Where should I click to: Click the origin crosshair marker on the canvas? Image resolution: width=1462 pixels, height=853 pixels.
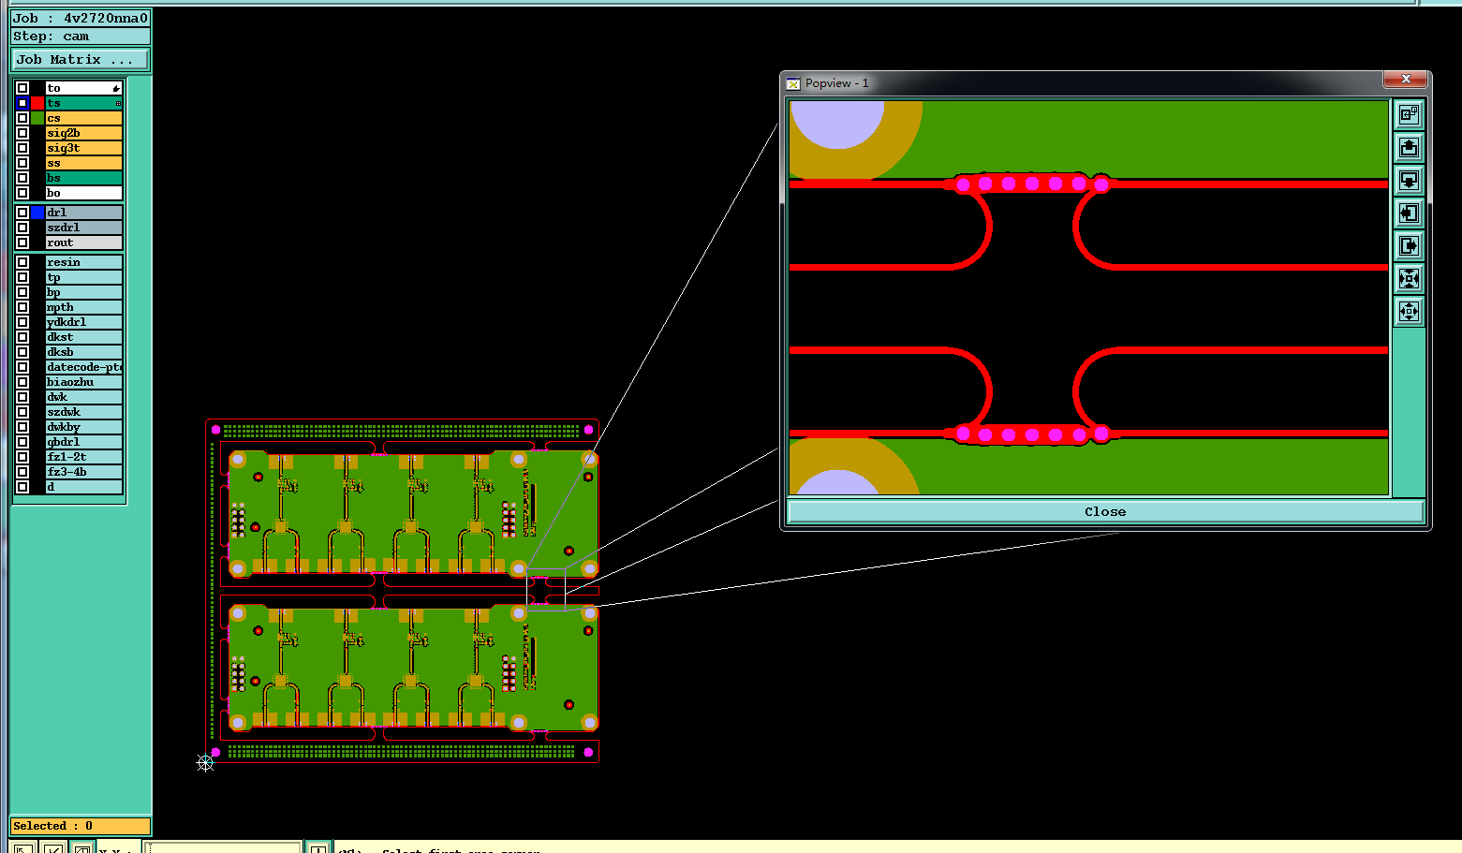205,763
